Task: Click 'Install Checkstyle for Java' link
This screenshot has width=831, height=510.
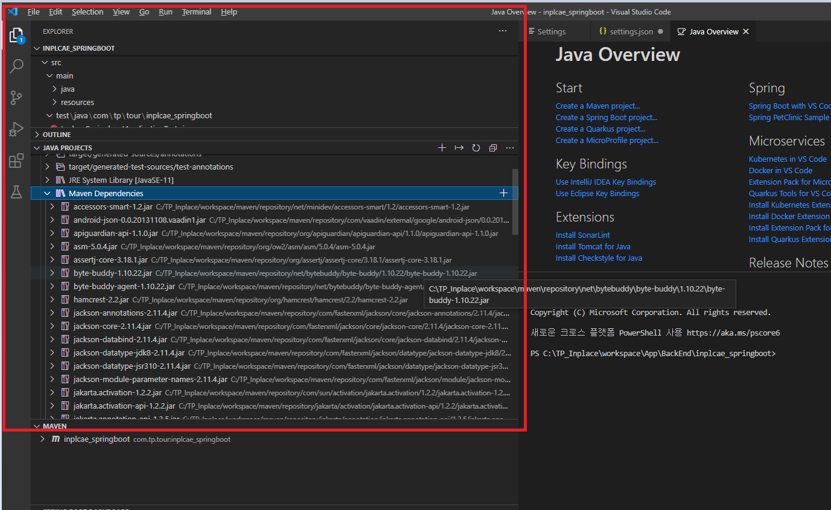Action: (x=599, y=258)
